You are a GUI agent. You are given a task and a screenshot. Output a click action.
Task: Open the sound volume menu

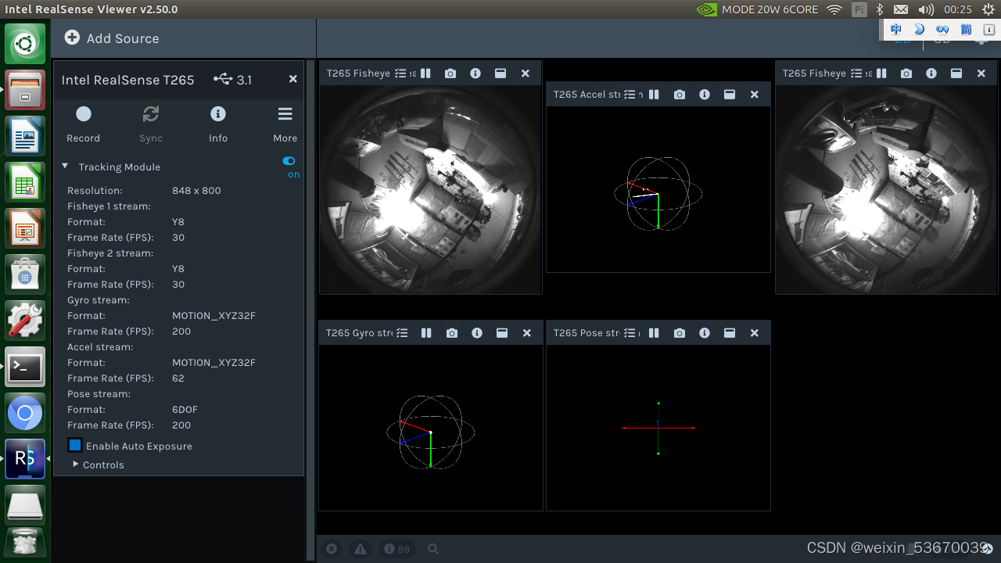click(x=926, y=9)
